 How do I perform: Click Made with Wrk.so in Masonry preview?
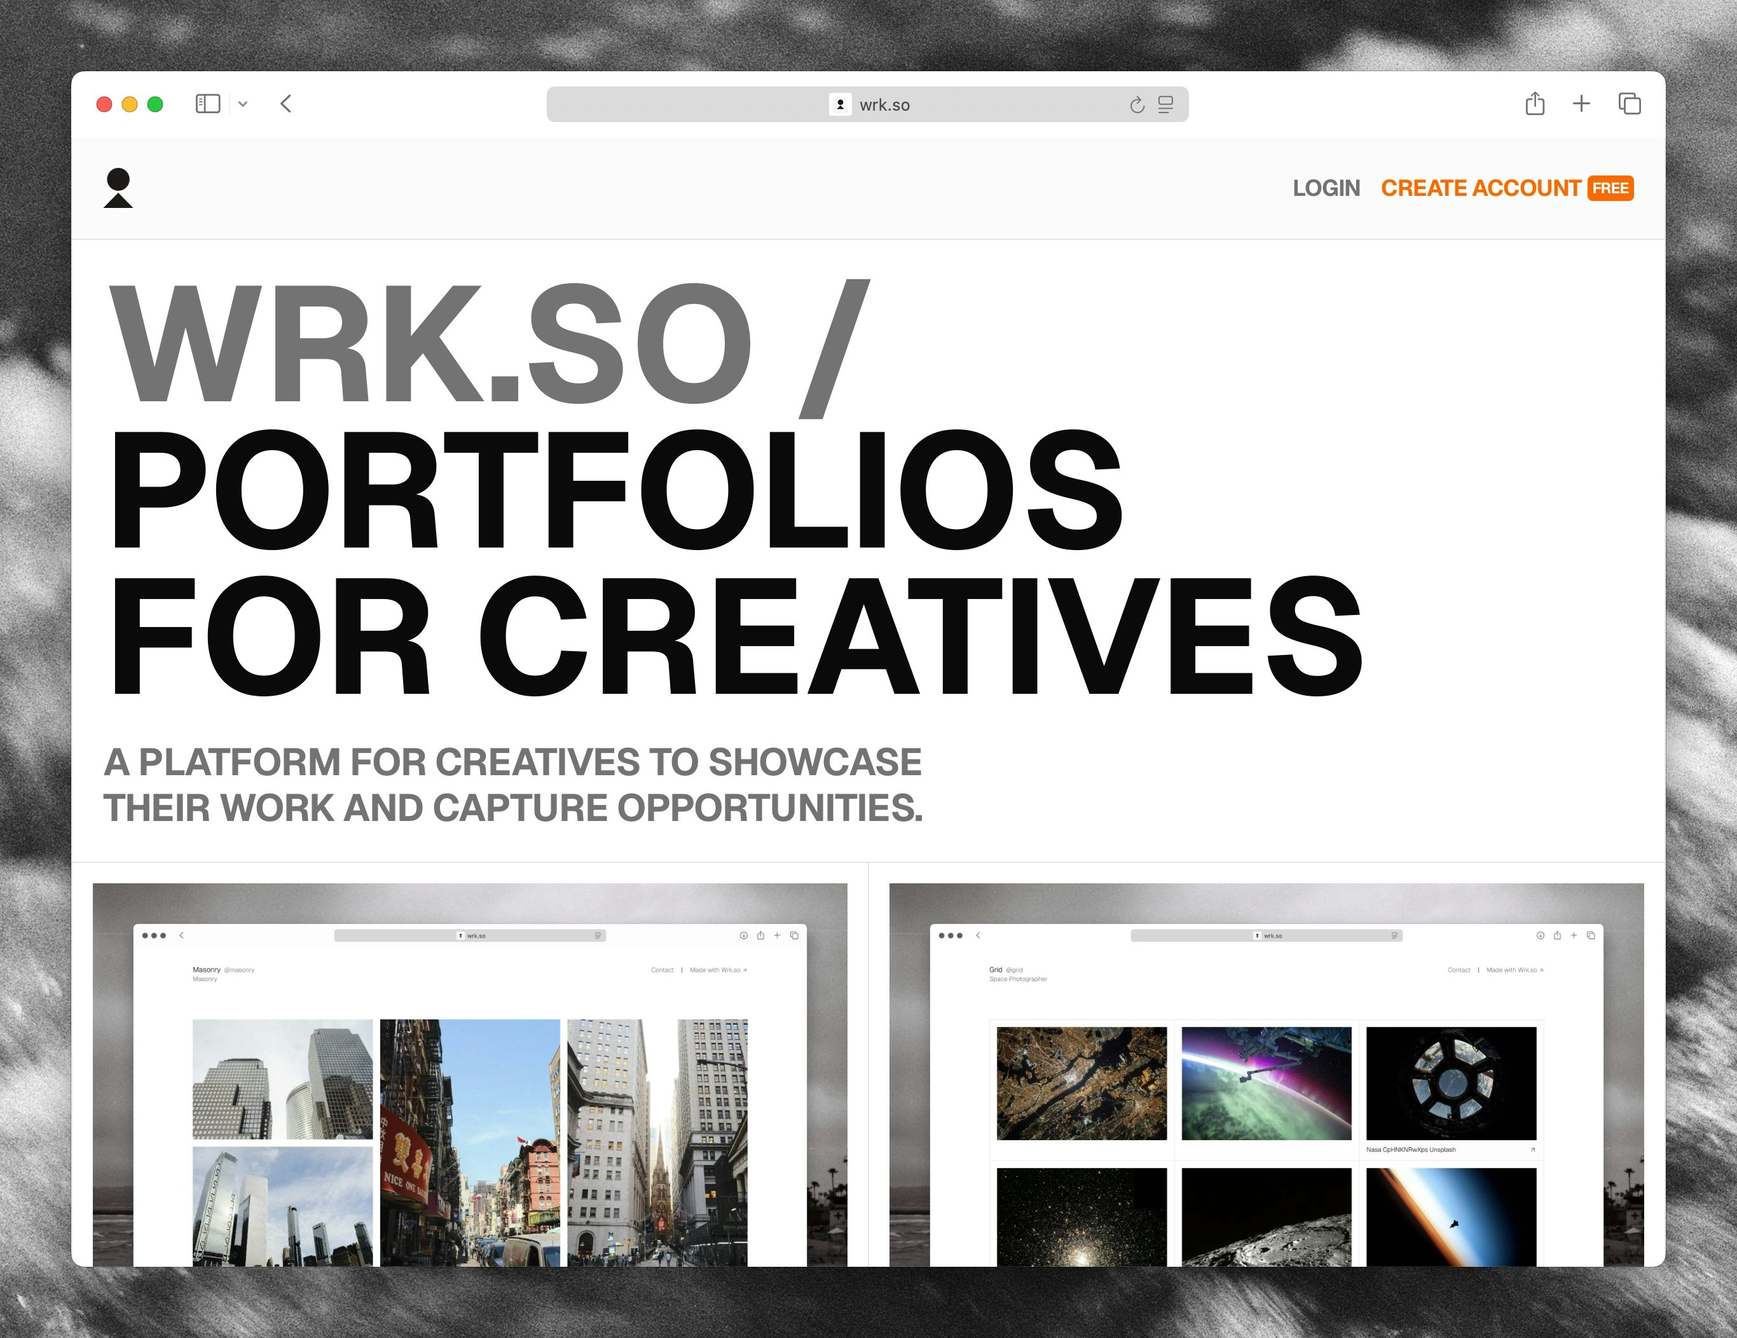click(718, 970)
